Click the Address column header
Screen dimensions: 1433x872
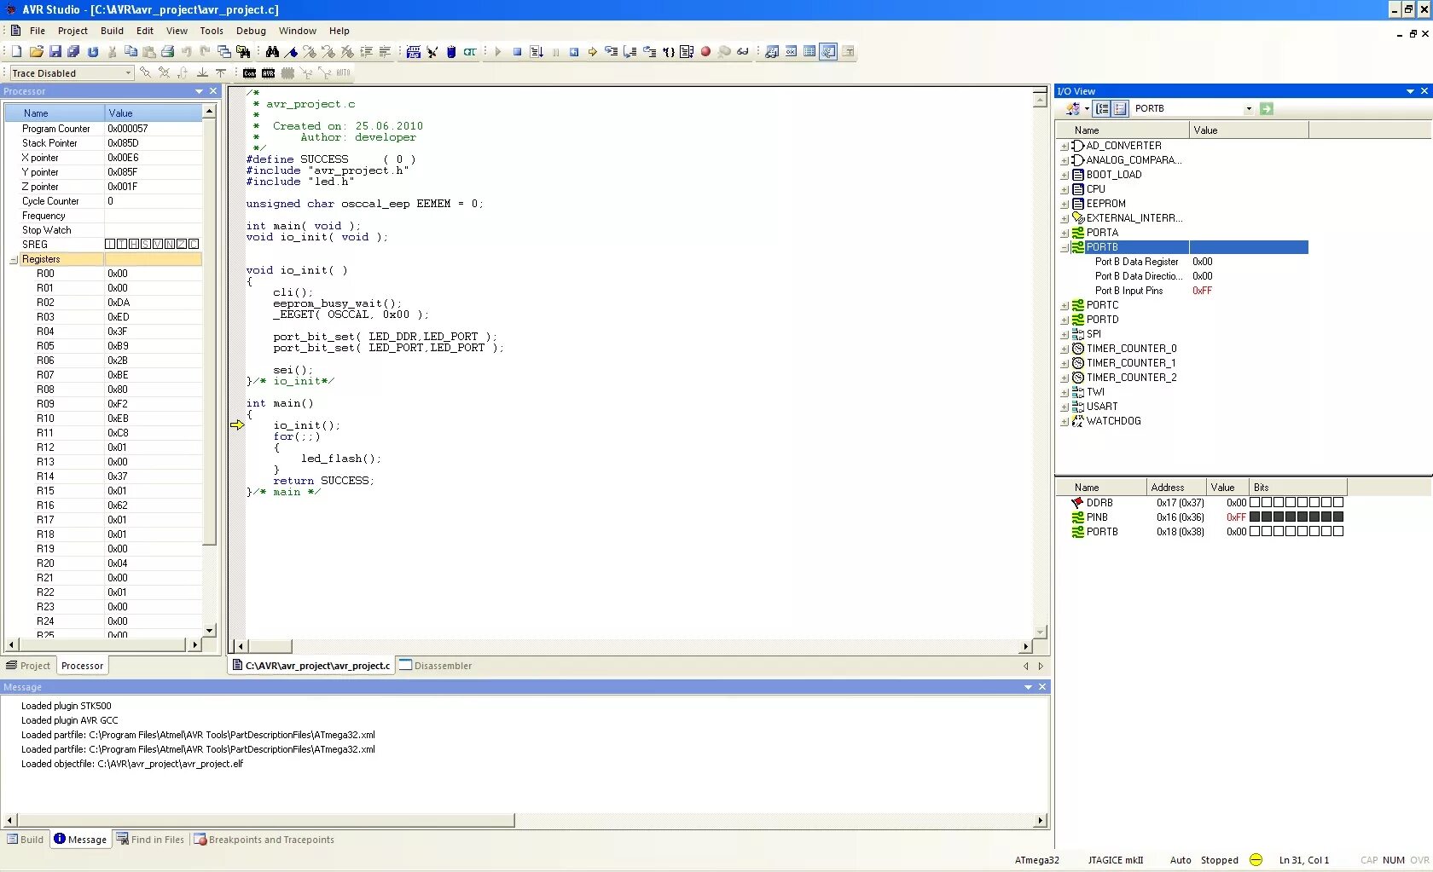(x=1176, y=488)
